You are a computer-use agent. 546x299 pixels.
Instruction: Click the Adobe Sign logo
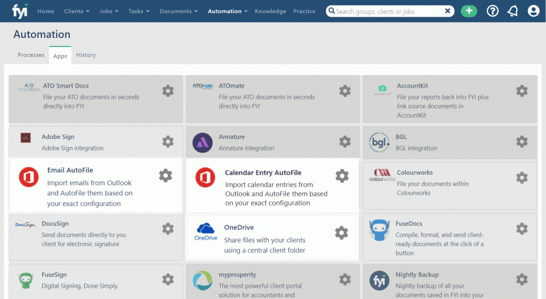tap(26, 138)
